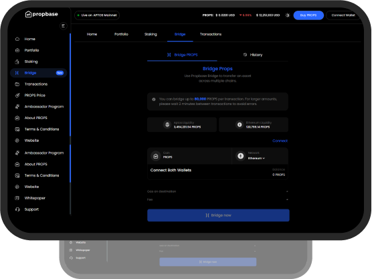The height and width of the screenshot is (279, 372).
Task: Click the propbase logo
Action: click(x=41, y=14)
